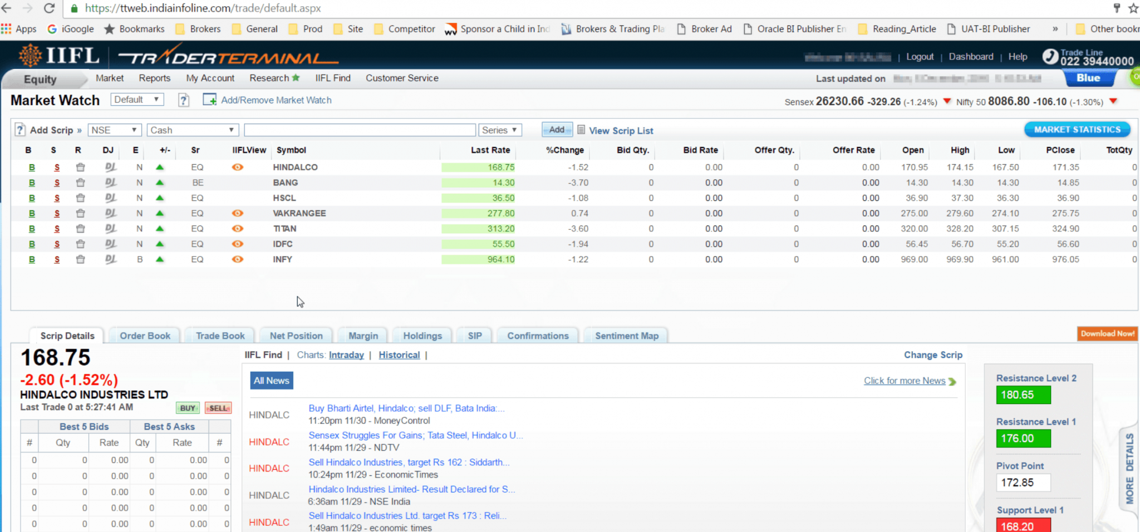
Task: Open IIFLView eye icon for TITAN
Action: (238, 229)
